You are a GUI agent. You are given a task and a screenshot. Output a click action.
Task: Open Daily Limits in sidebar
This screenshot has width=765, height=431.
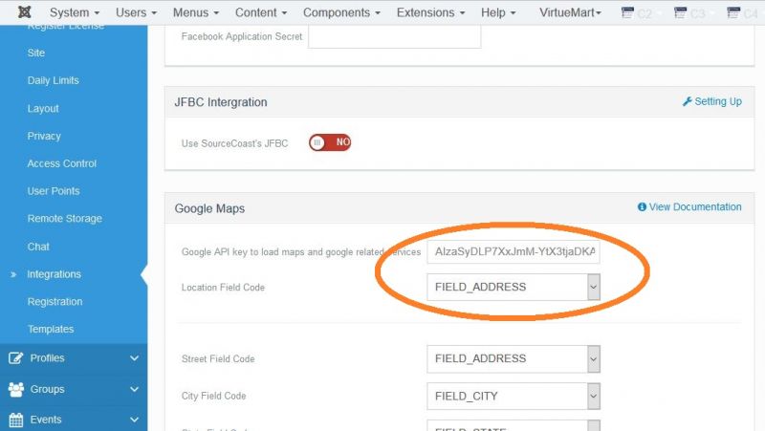(54, 80)
